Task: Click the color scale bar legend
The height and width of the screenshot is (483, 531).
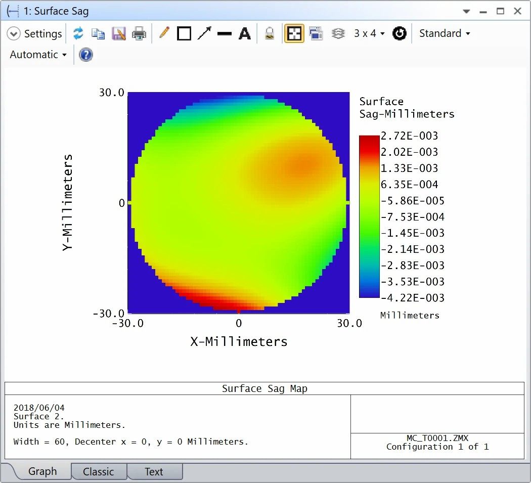Action: [369, 216]
